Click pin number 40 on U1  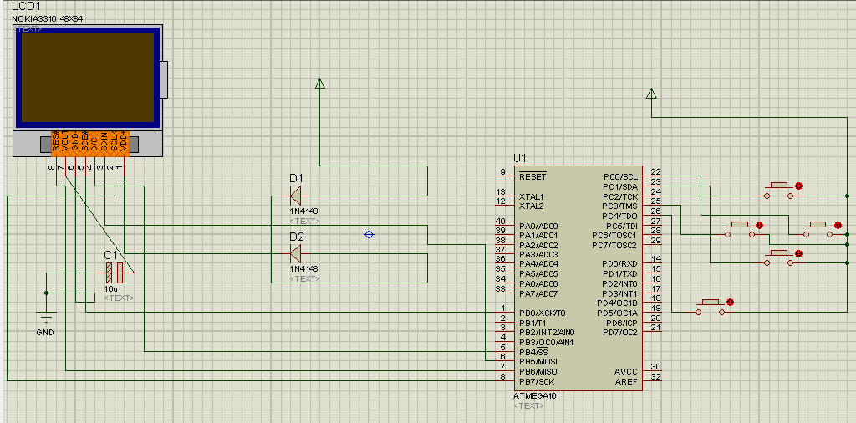tap(501, 221)
